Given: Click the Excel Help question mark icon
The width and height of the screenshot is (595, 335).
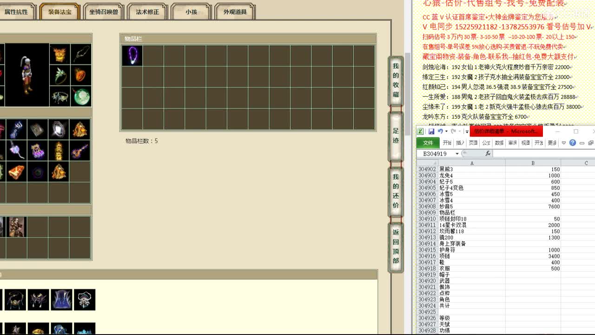Looking at the screenshot, I should pos(573,143).
